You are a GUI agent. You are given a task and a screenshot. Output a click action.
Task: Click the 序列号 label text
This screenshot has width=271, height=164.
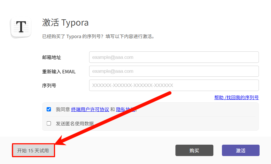pyautogui.click(x=49, y=86)
